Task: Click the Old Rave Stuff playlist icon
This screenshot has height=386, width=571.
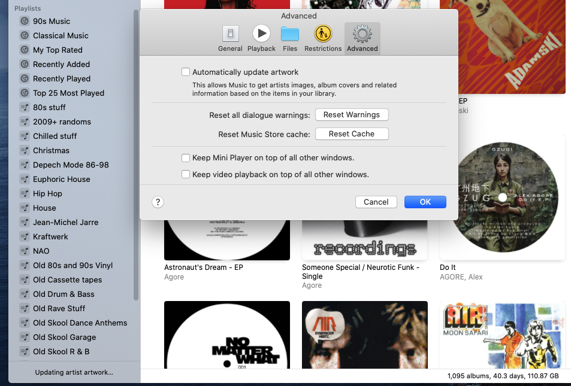Action: click(x=25, y=309)
